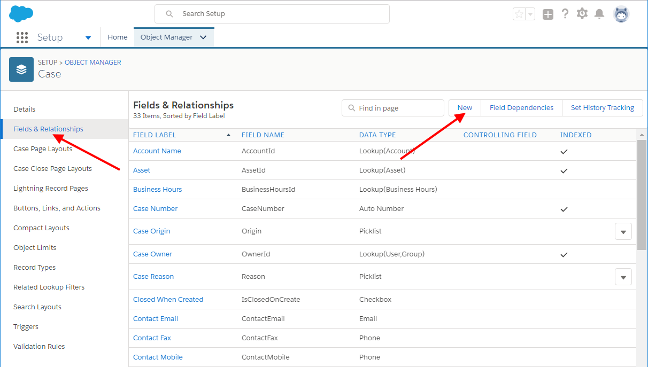This screenshot has width=648, height=367.
Task: Open the Contact Fax field link
Action: point(152,338)
